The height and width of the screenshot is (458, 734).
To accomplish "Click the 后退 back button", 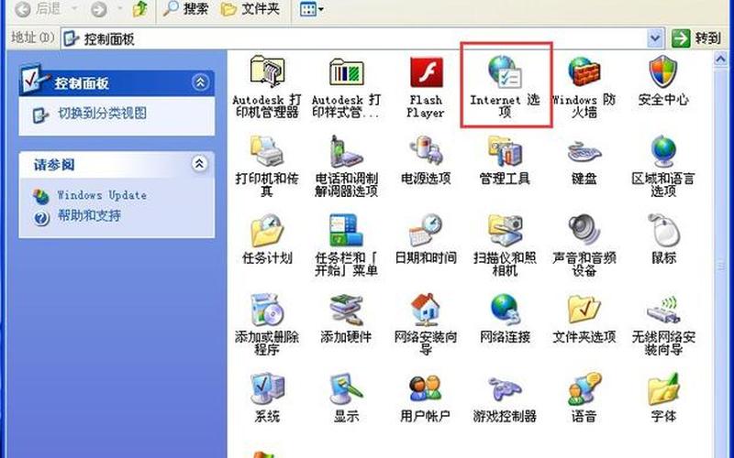I will point(39,9).
